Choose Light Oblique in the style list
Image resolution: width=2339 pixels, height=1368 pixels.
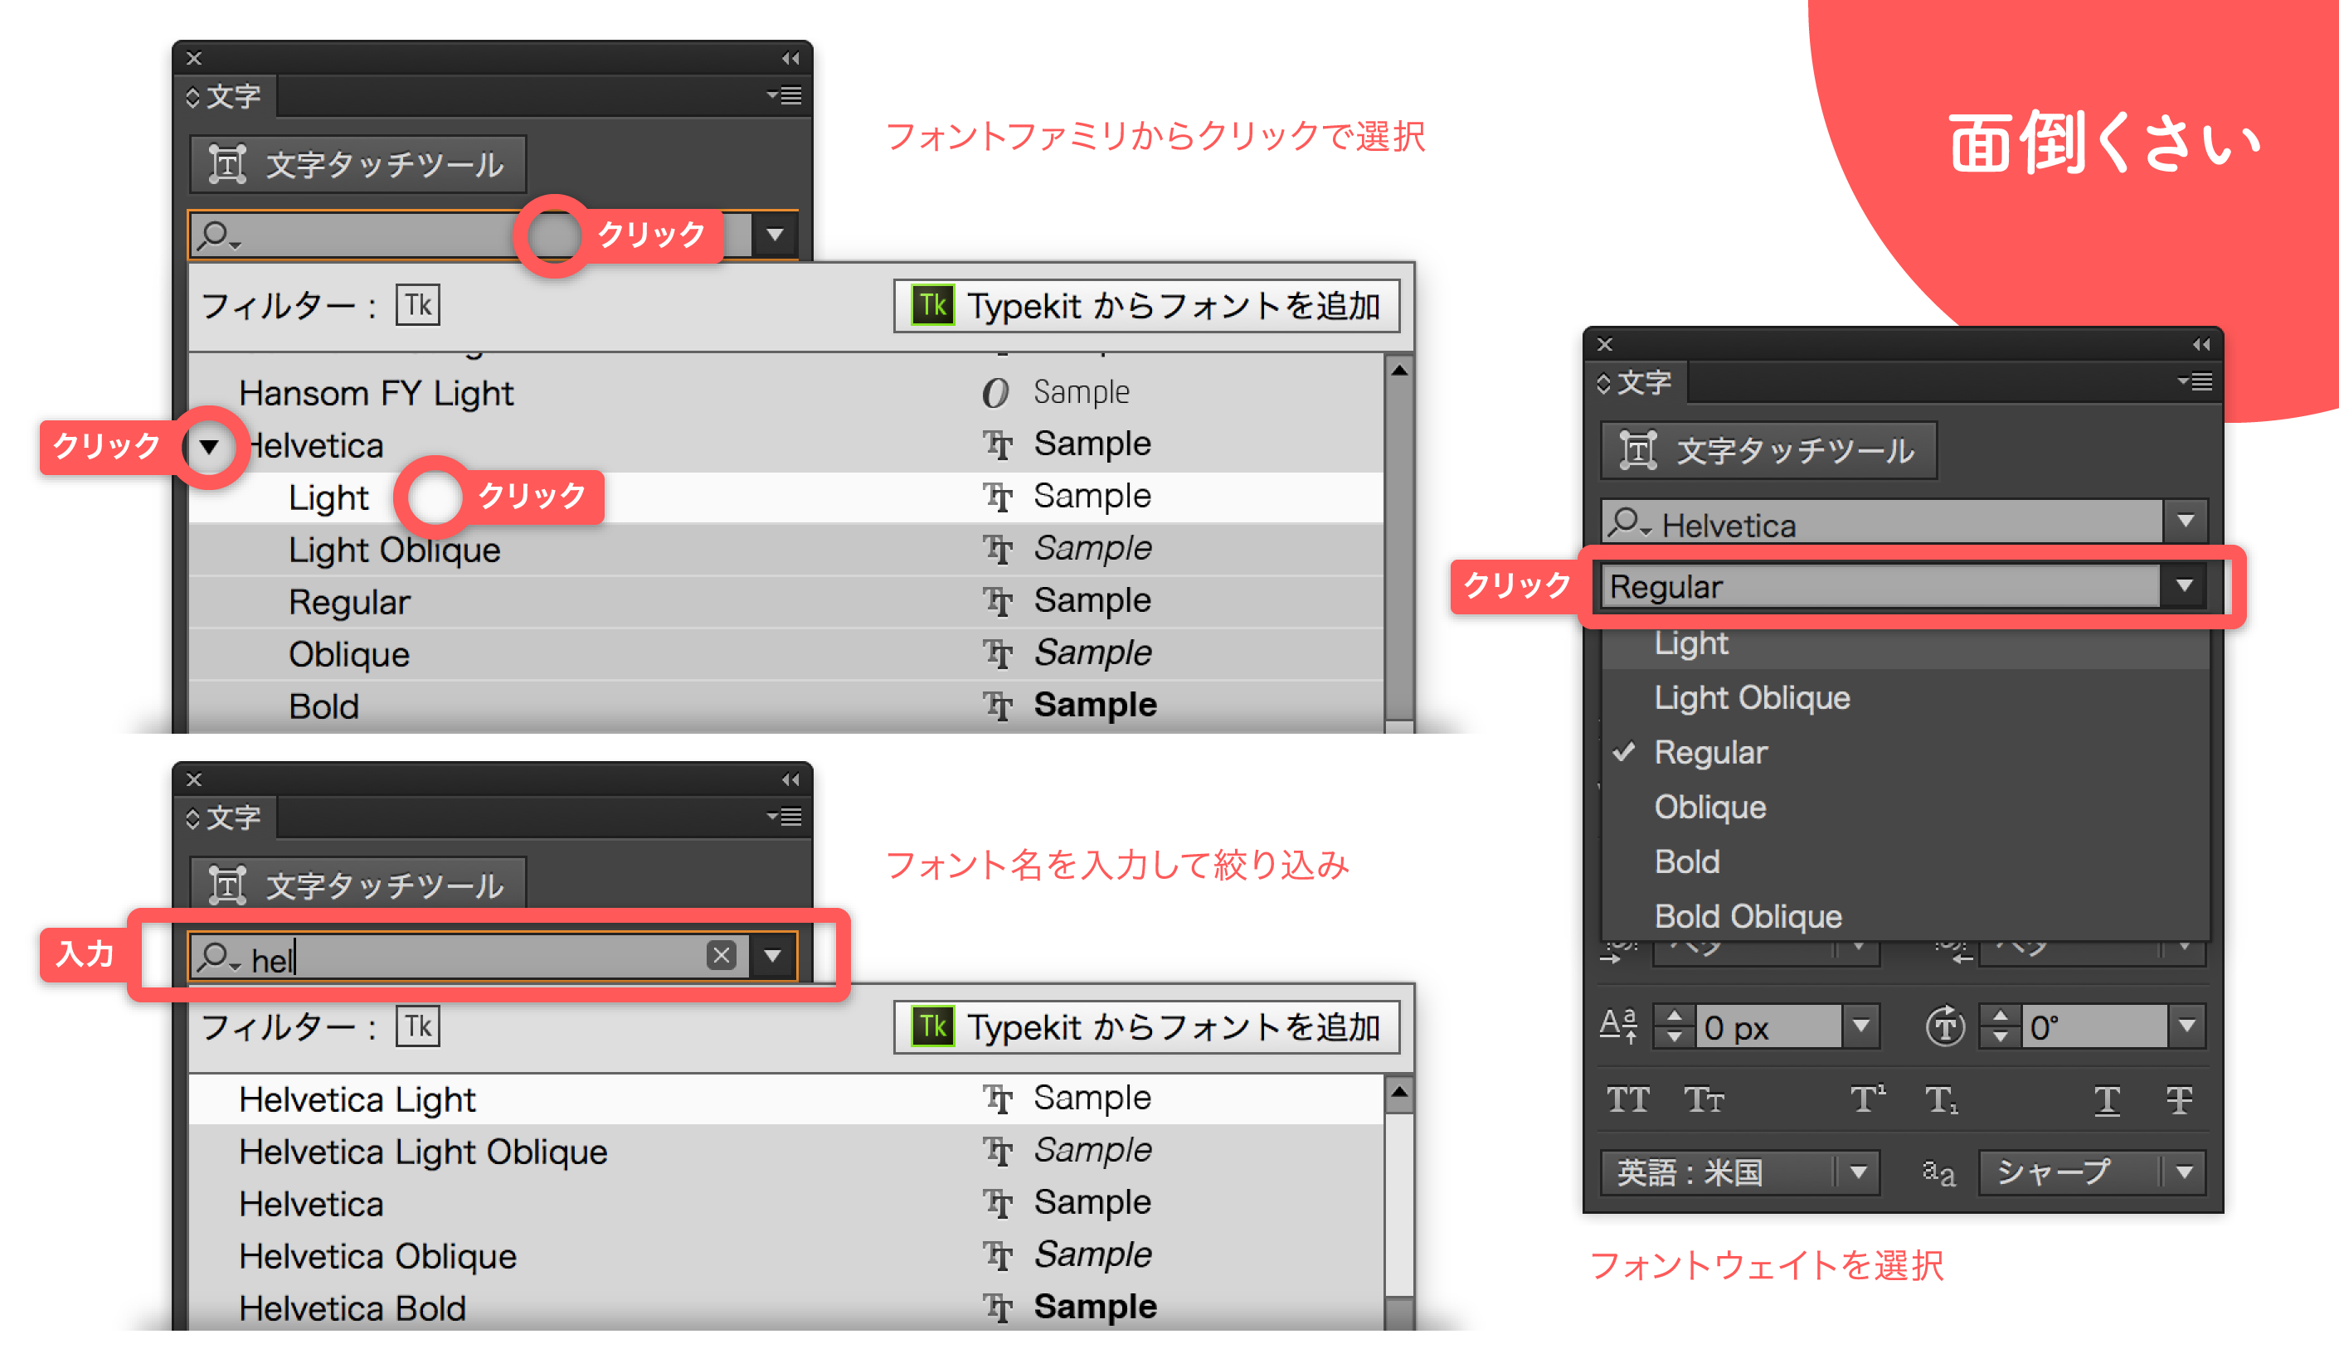pos(395,550)
